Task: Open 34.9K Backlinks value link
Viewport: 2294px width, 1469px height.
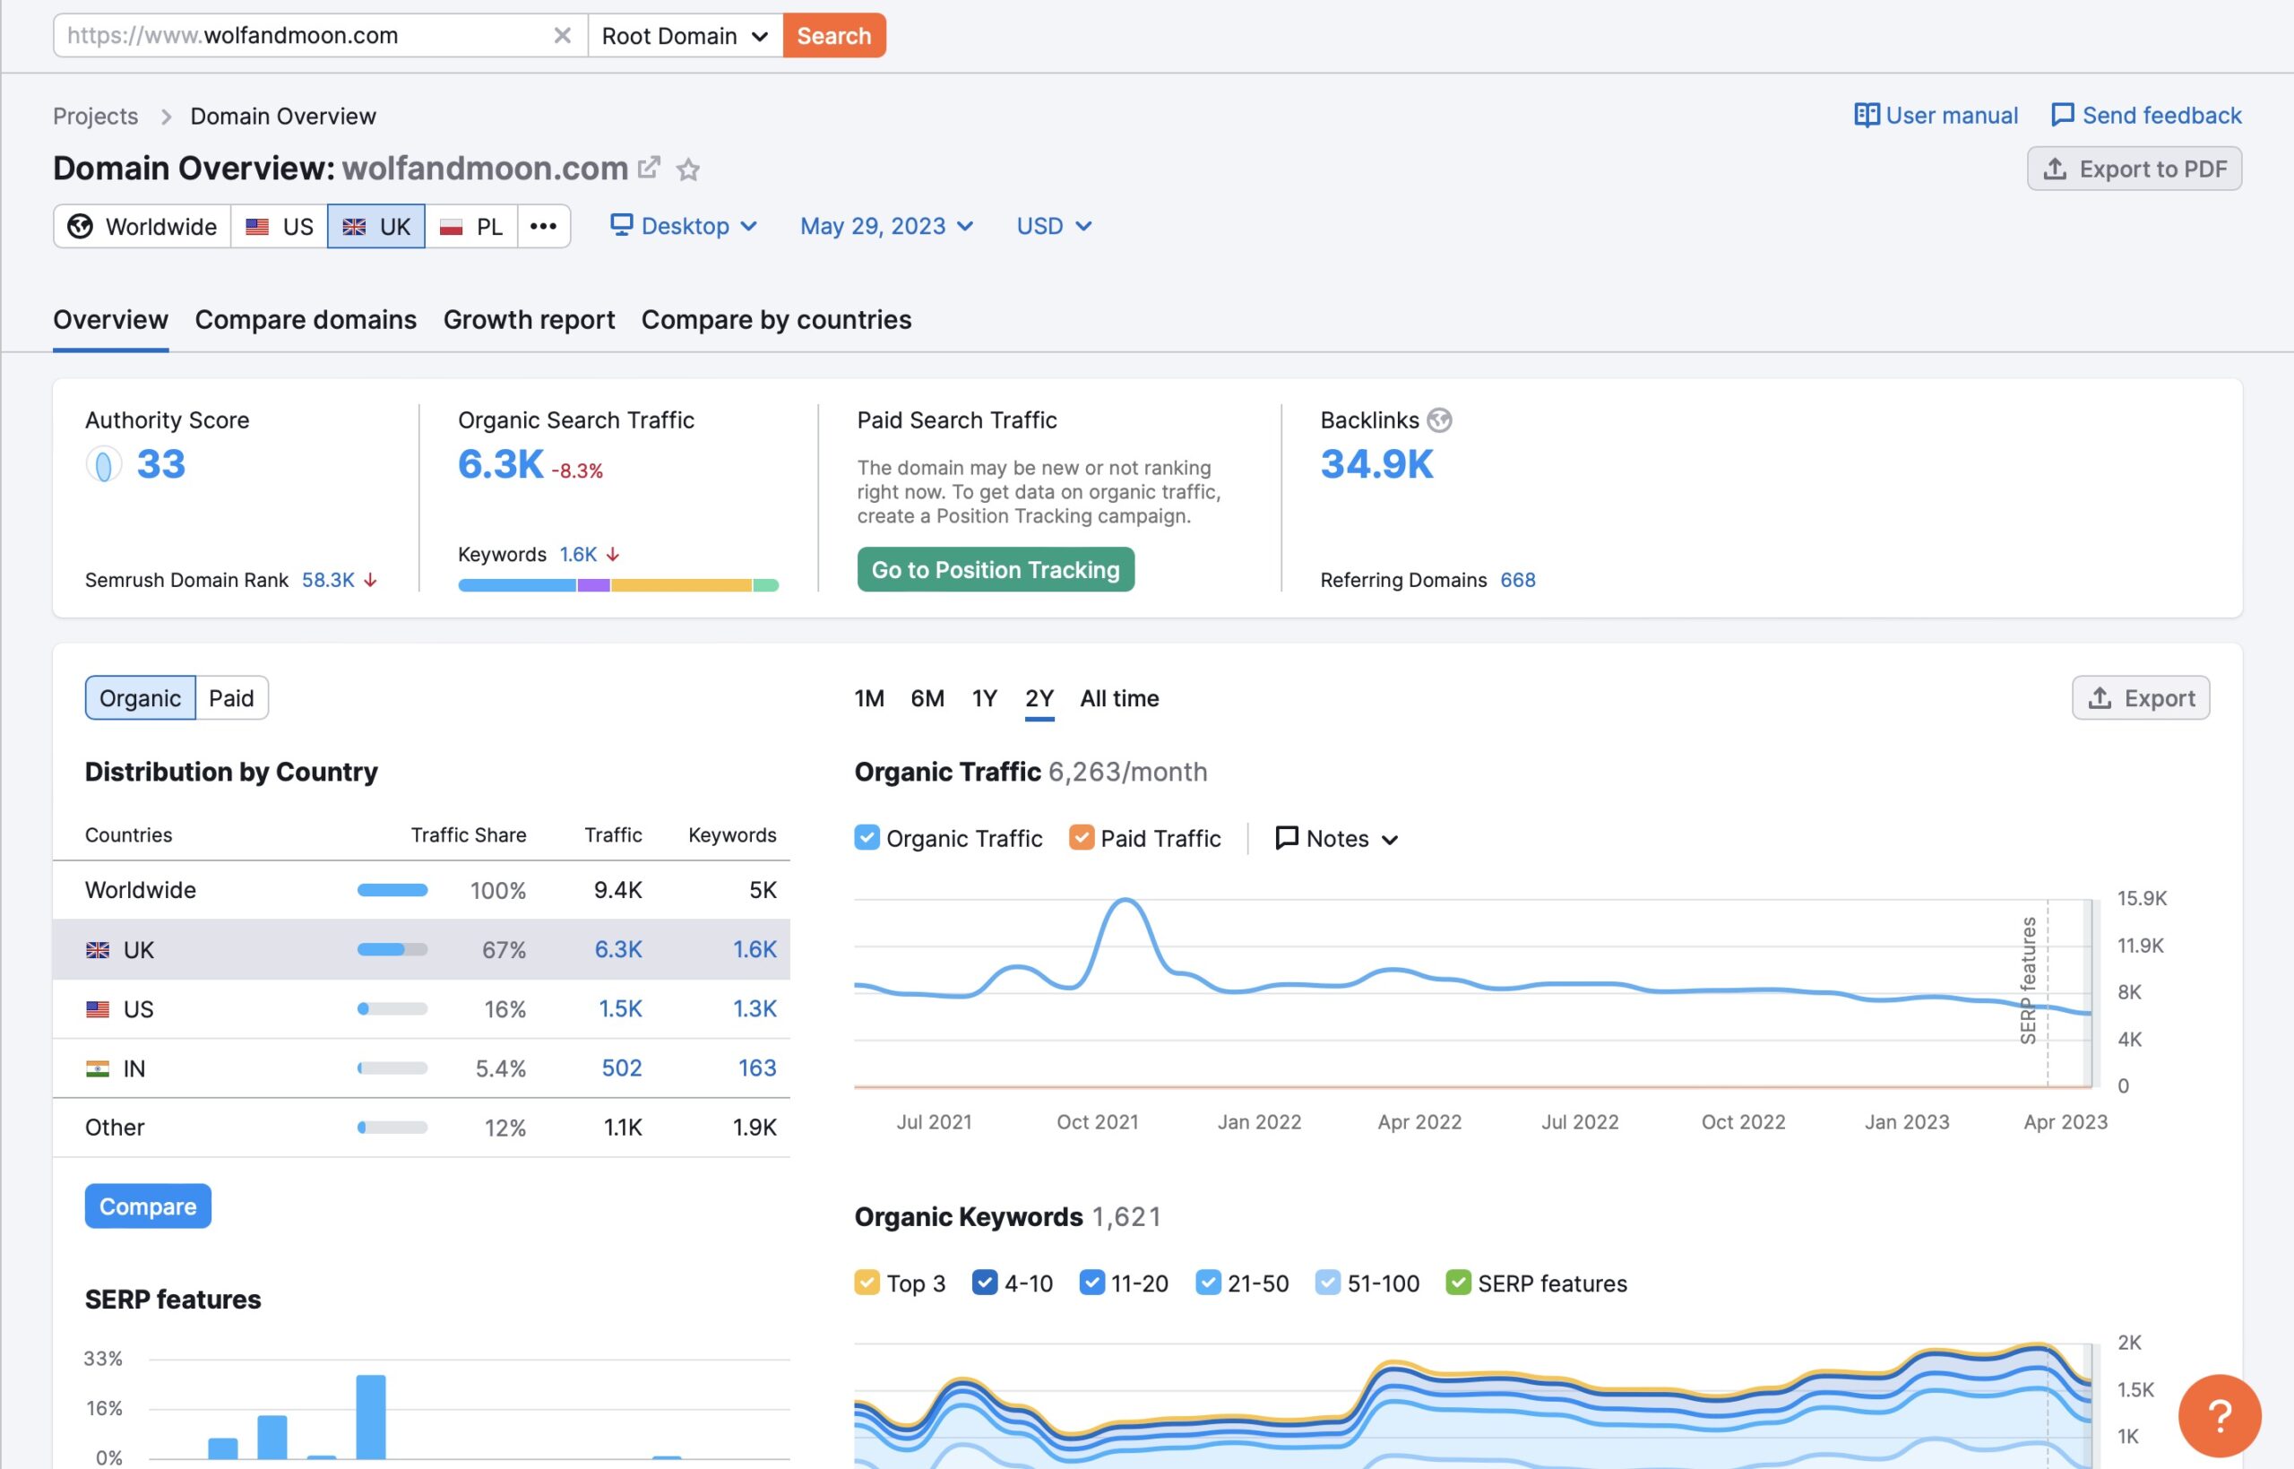Action: point(1376,464)
